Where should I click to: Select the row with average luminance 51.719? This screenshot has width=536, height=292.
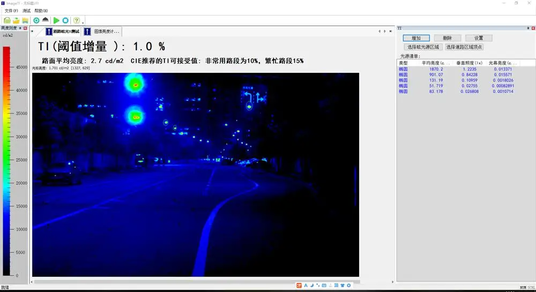point(466,86)
